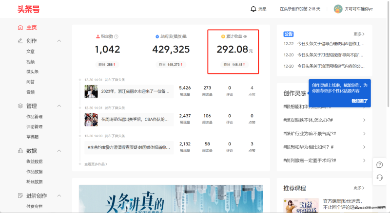This screenshot has width=390, height=213.
Task: Open 付费专栏 in the sidebar
Action: coord(35,206)
